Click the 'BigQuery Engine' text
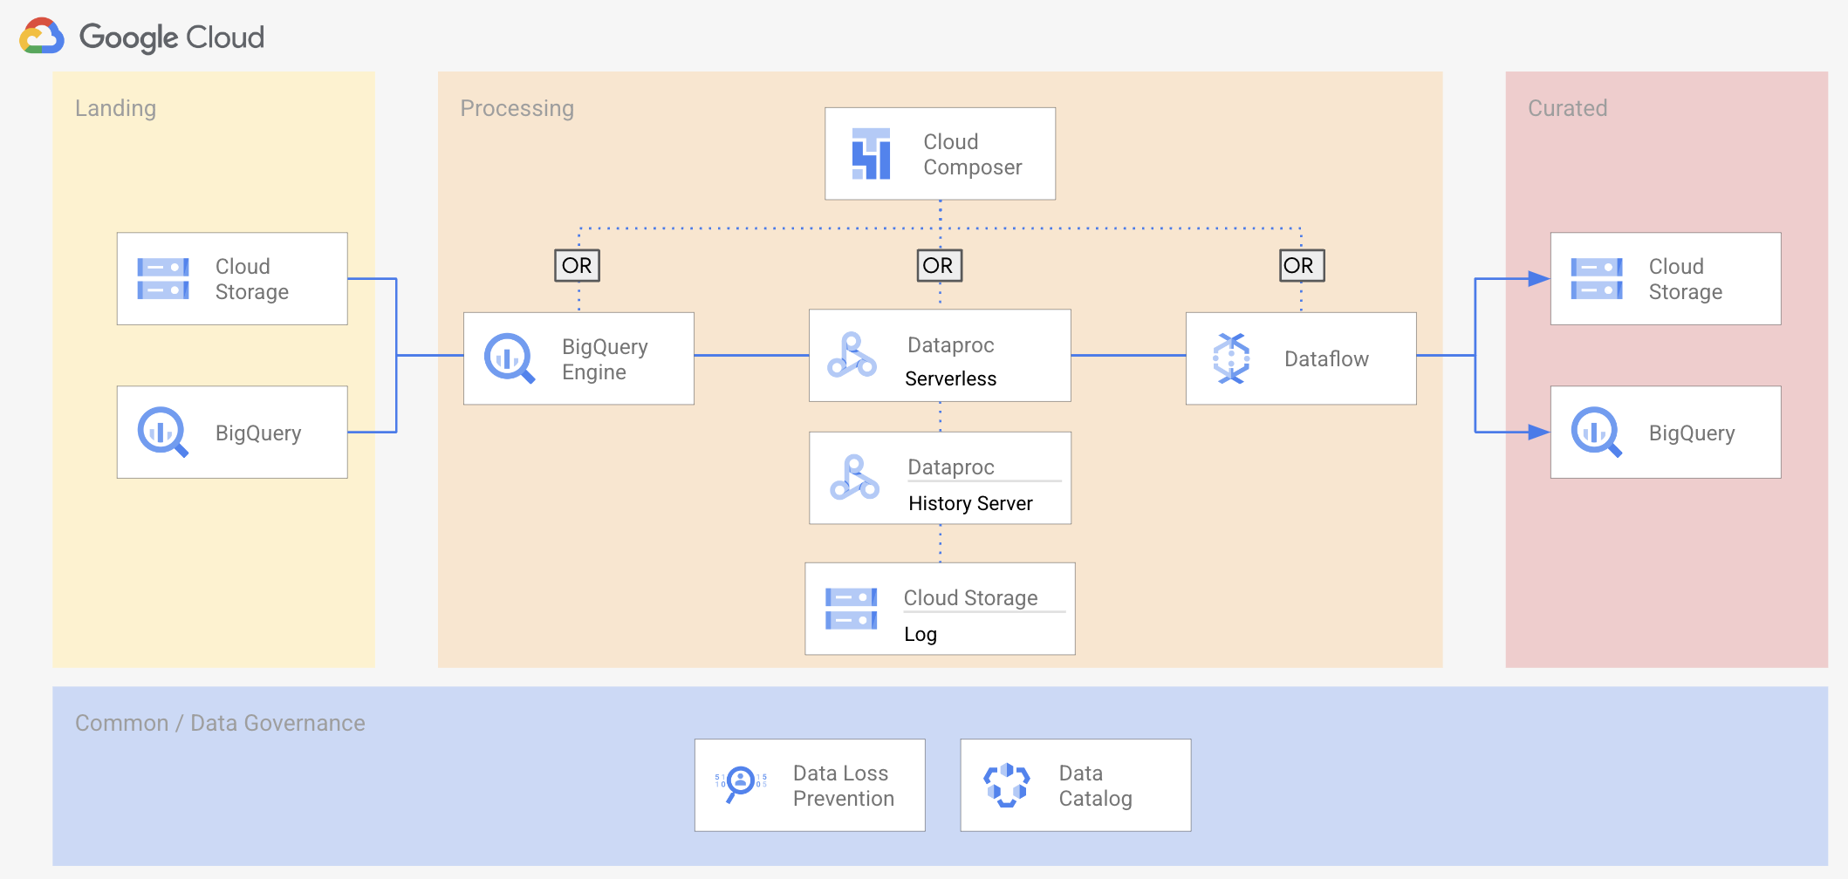This screenshot has height=879, width=1848. click(x=605, y=359)
